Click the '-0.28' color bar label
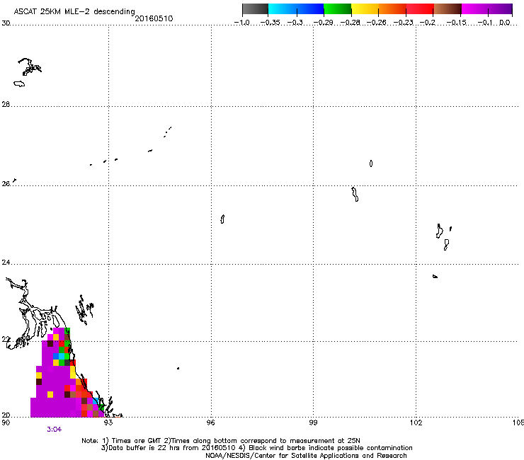The width and height of the screenshot is (524, 460). (x=351, y=23)
